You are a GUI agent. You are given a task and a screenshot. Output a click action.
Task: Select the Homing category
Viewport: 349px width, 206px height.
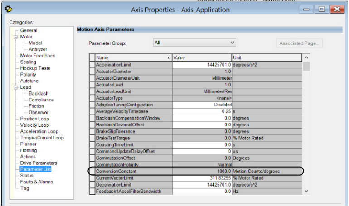point(29,150)
